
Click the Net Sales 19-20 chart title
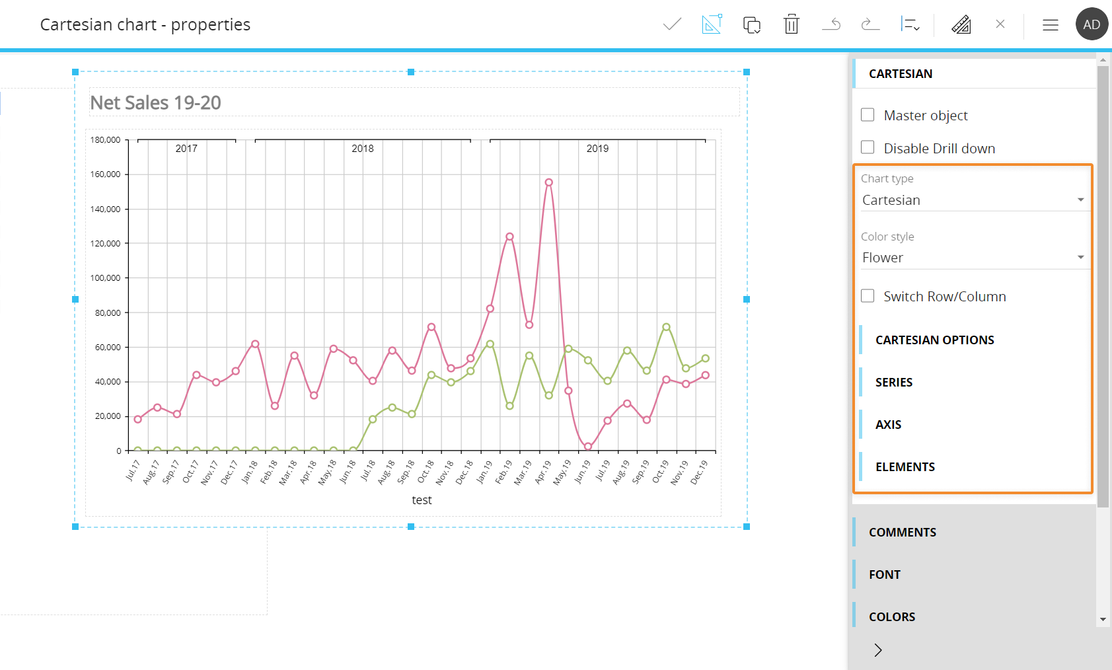[x=156, y=103]
